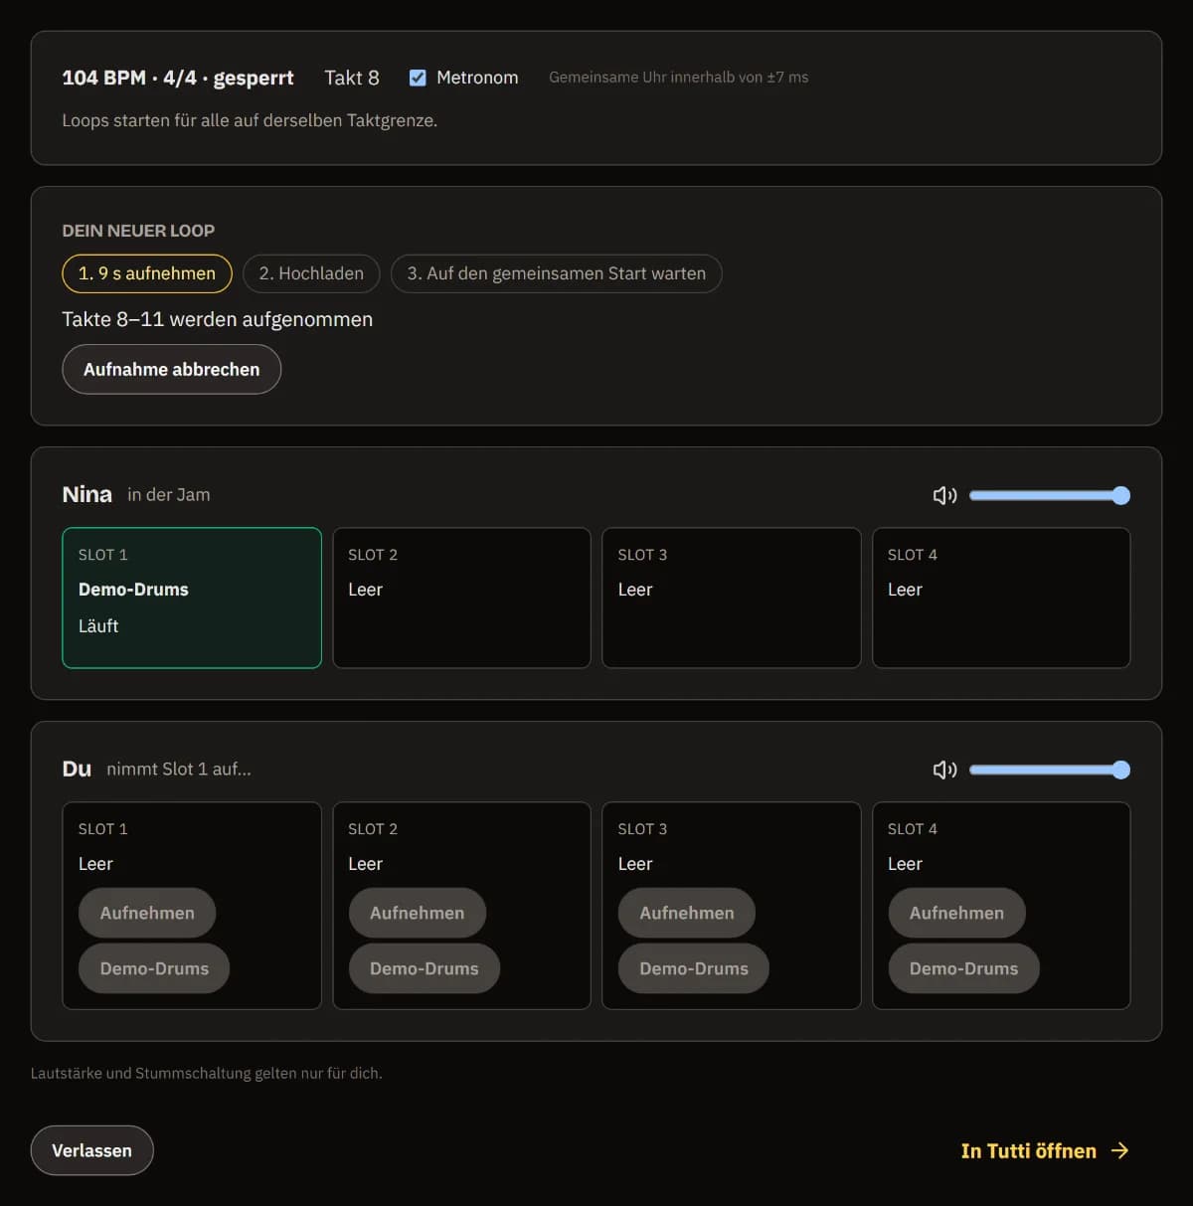Select step 1. 9 s aufnehmen
The image size is (1193, 1206).
[x=147, y=273]
